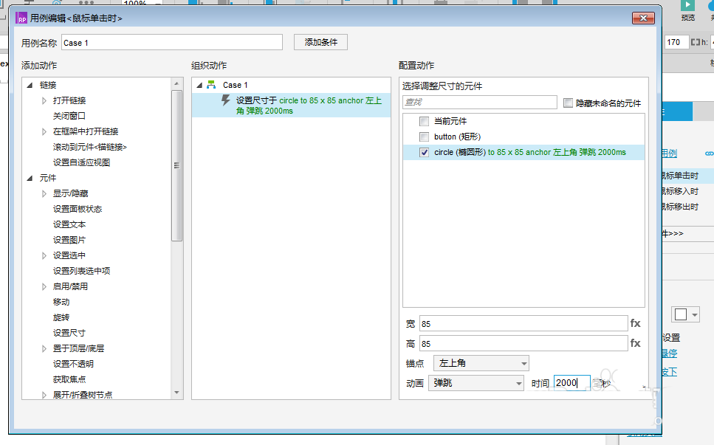Select 设置尺寸 action
The width and height of the screenshot is (714, 445).
click(x=69, y=333)
